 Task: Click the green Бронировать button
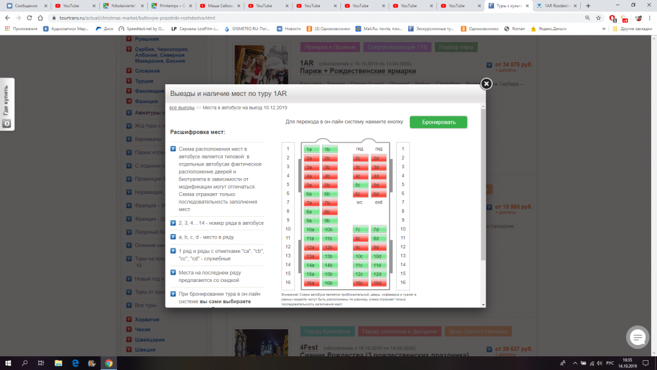[438, 122]
